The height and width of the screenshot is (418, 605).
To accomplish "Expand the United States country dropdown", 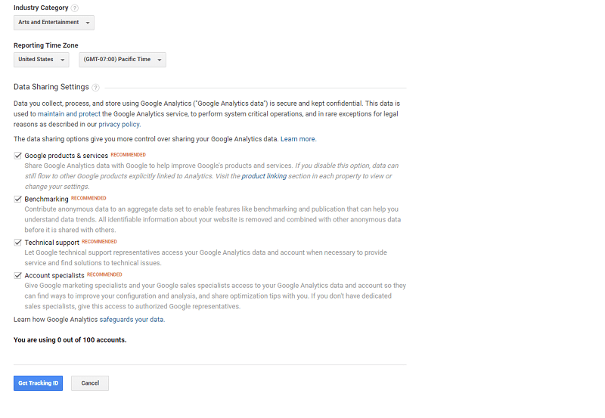I will (42, 60).
